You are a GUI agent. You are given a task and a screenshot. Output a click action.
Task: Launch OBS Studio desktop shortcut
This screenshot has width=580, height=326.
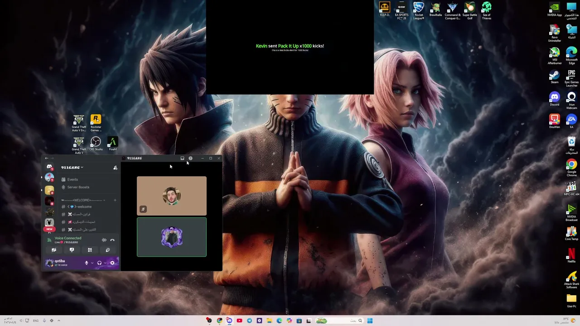tap(96, 144)
